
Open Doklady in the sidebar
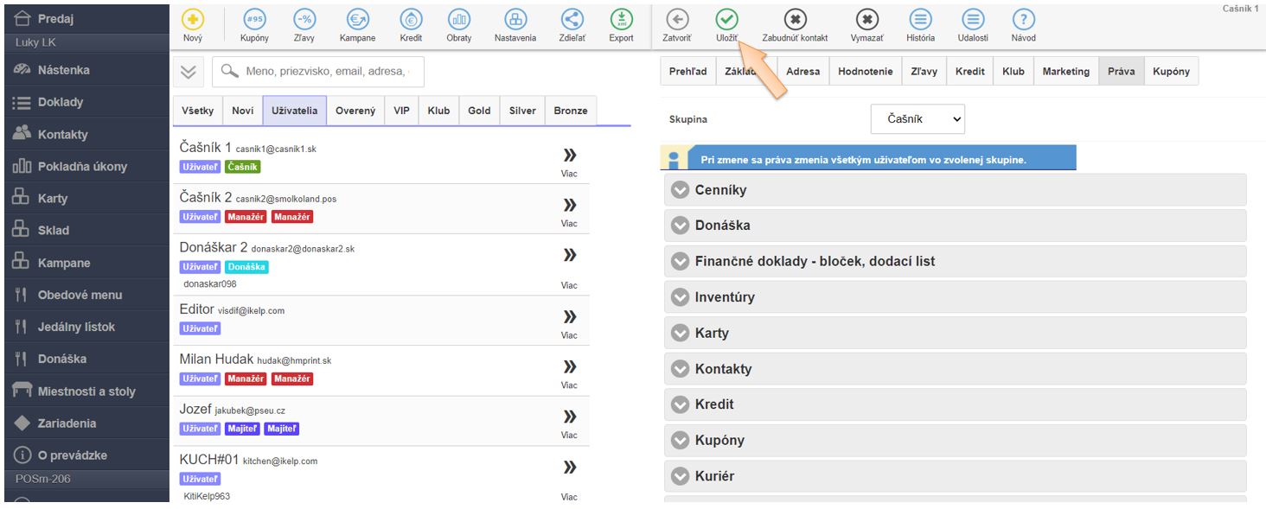(61, 102)
